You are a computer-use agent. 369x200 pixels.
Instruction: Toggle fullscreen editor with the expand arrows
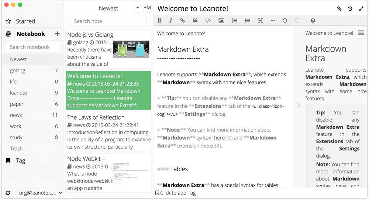click(361, 8)
